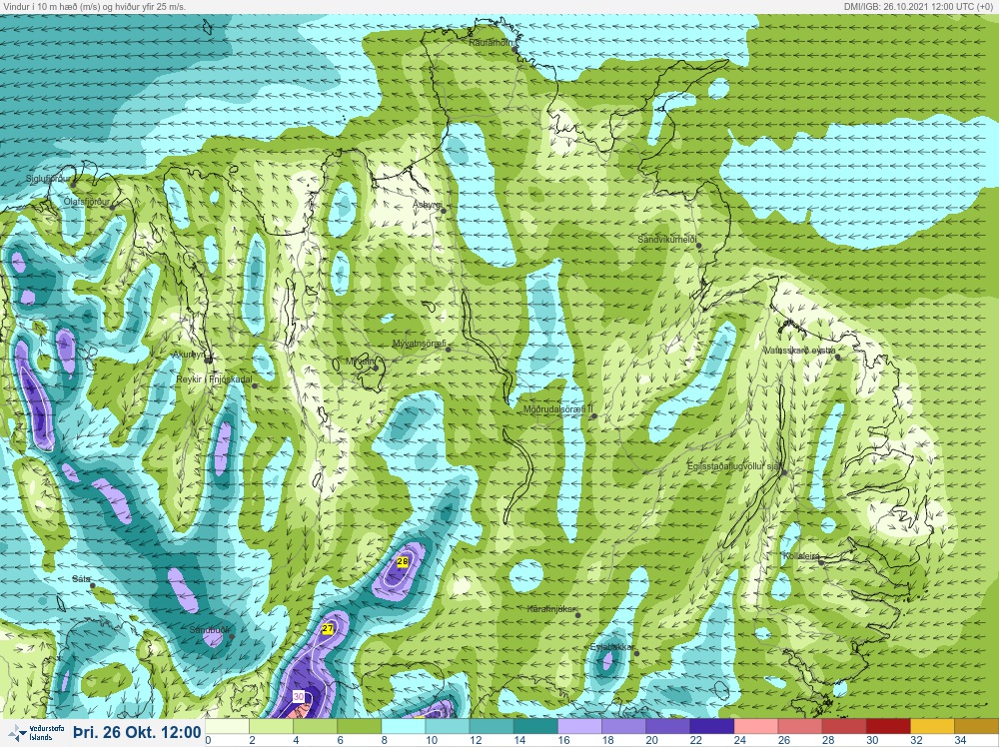Click the Akureyri station label
This screenshot has height=747, width=999.
[189, 355]
